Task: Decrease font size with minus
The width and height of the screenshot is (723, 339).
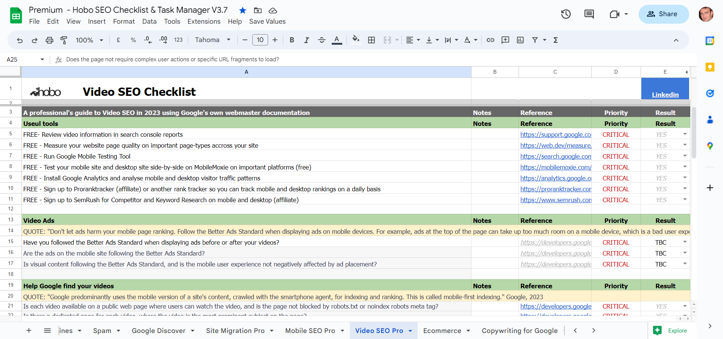Action: 245,40
